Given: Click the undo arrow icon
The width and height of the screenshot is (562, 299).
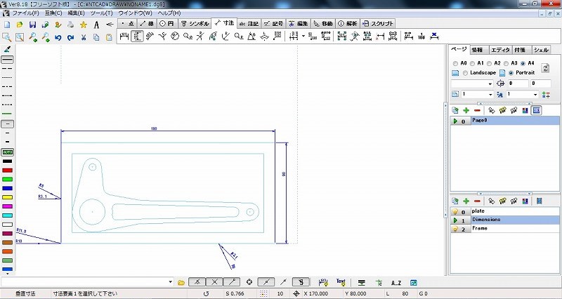Looking at the screenshot, I should pos(58,37).
